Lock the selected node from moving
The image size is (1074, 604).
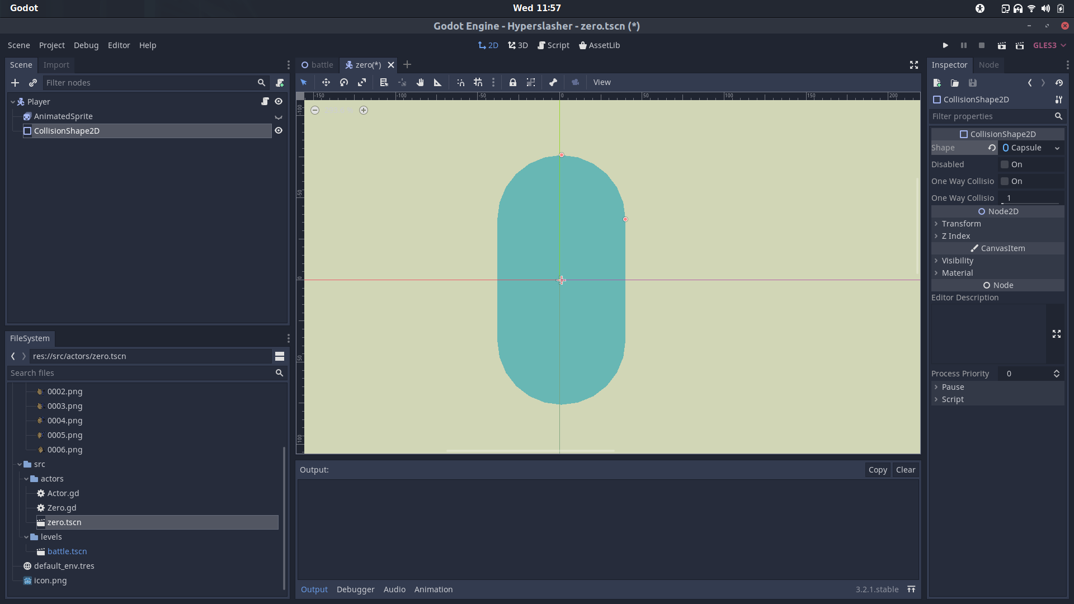pyautogui.click(x=513, y=82)
